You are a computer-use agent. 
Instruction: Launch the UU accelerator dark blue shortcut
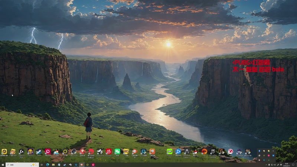coord(143,151)
